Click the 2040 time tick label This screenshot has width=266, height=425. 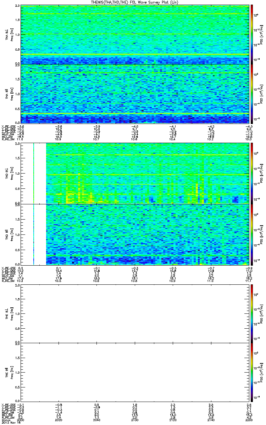point(97,420)
